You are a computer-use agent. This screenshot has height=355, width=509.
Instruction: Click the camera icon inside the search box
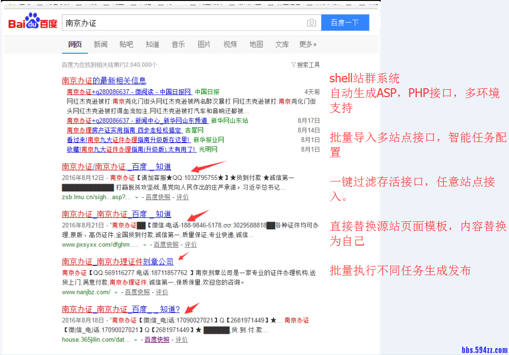(311, 23)
